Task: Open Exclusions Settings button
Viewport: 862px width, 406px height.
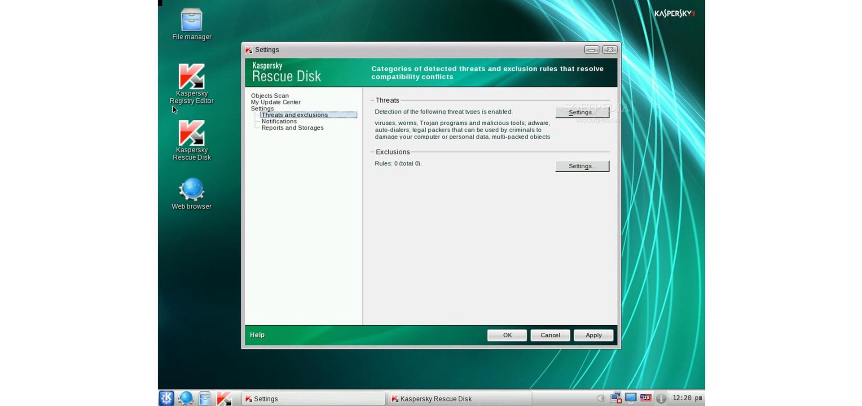Action: pyautogui.click(x=582, y=166)
